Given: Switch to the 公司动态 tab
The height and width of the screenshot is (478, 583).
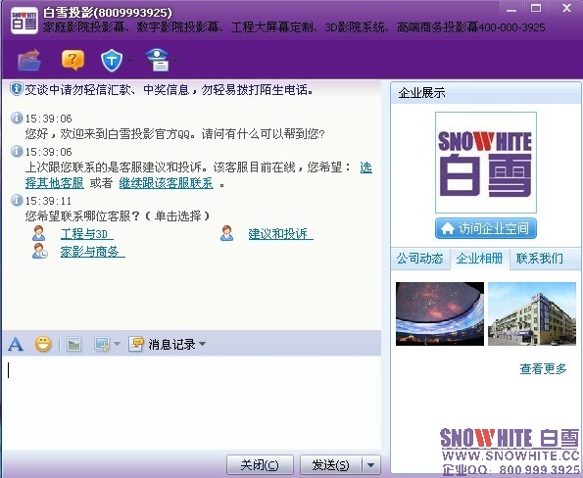Looking at the screenshot, I should (419, 258).
